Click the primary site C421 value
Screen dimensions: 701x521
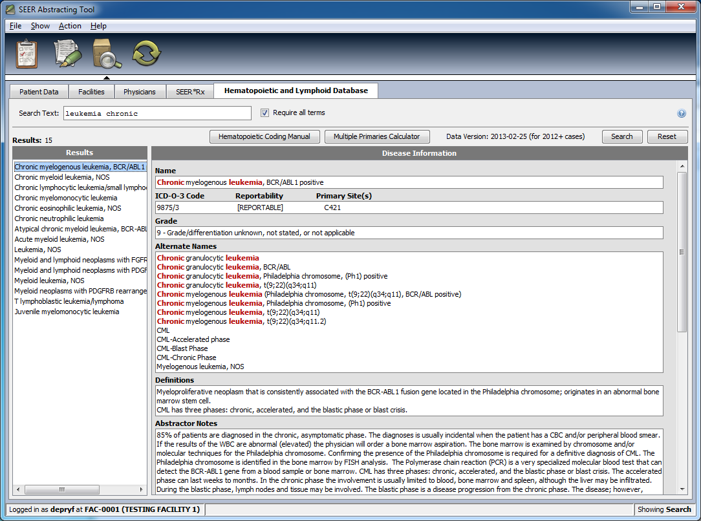332,207
